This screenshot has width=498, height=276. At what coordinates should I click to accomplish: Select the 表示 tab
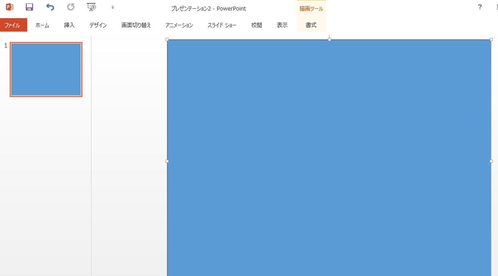click(282, 25)
